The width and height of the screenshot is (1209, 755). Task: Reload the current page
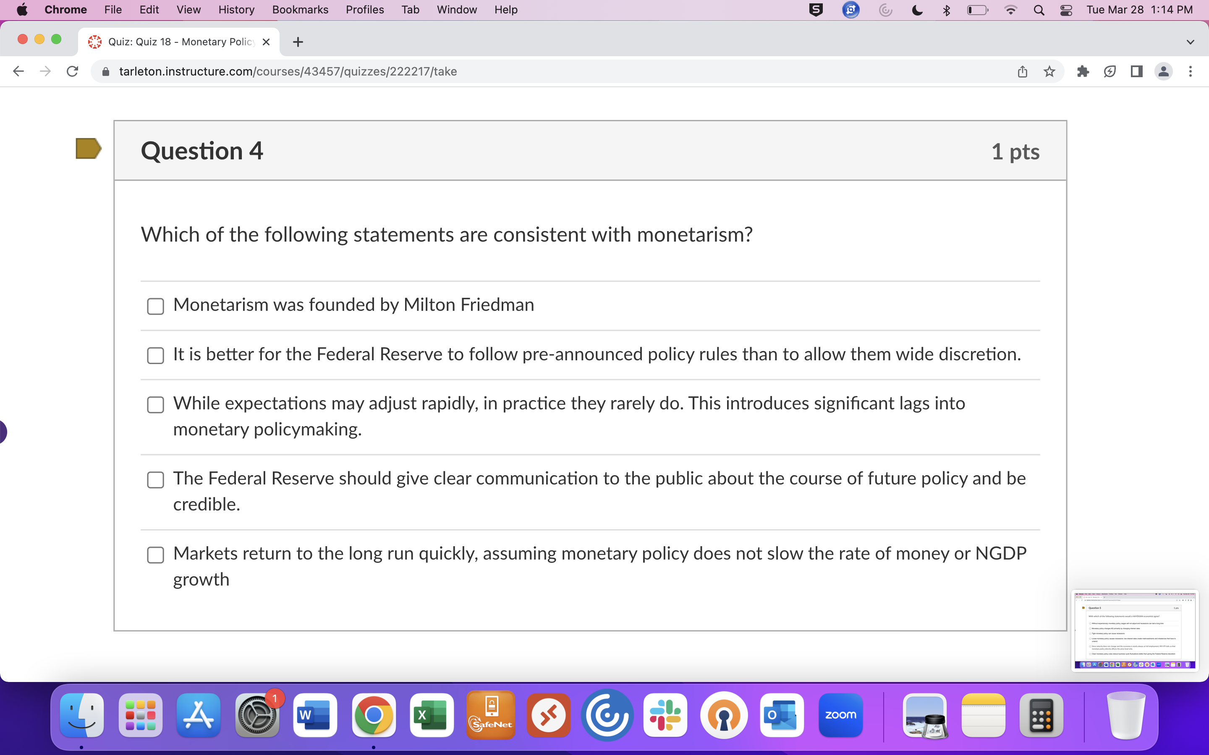pyautogui.click(x=72, y=71)
